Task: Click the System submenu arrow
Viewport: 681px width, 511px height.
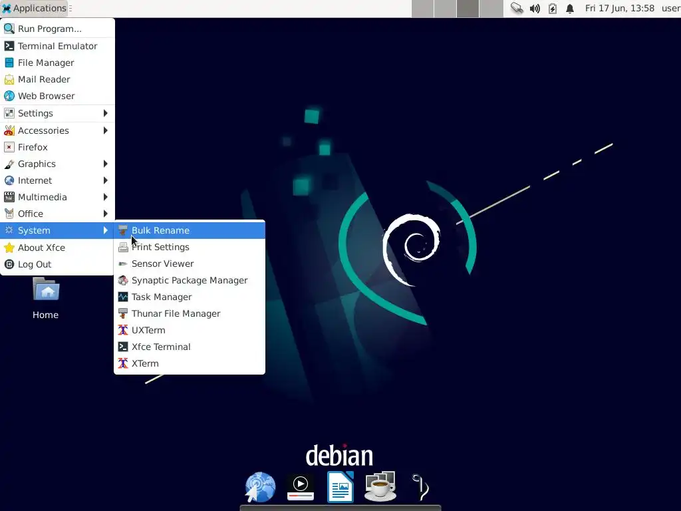Action: (x=106, y=230)
